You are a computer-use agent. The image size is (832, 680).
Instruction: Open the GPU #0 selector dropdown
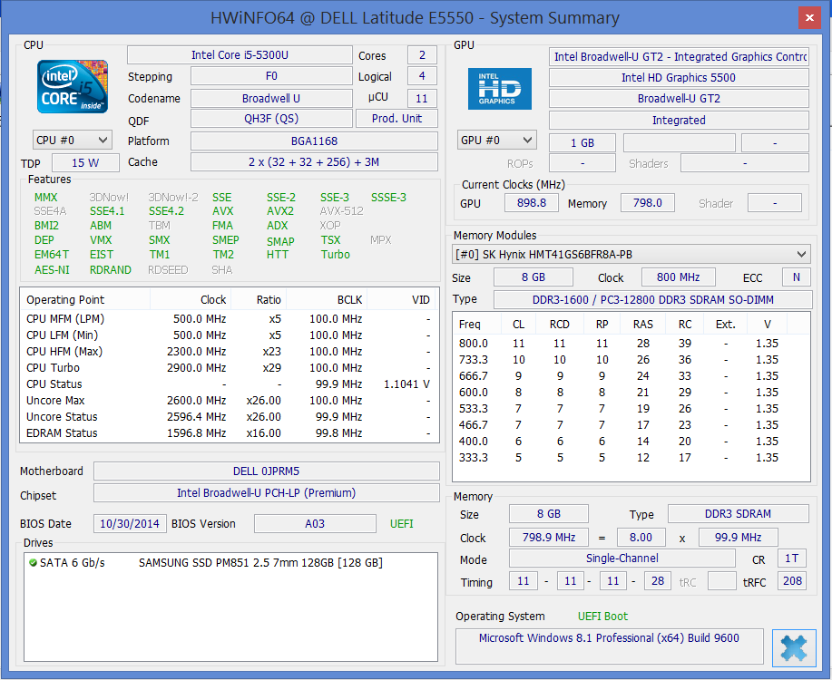coord(496,140)
